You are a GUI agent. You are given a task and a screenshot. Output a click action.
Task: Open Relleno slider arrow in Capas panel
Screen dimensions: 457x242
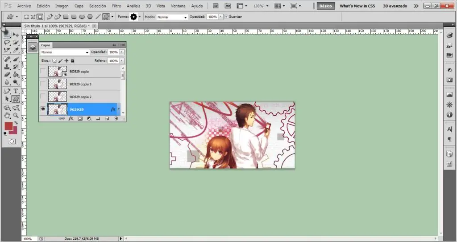(122, 60)
